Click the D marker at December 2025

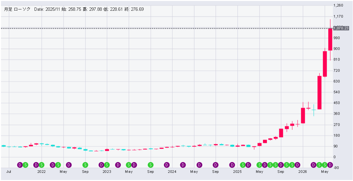(x=298, y=165)
